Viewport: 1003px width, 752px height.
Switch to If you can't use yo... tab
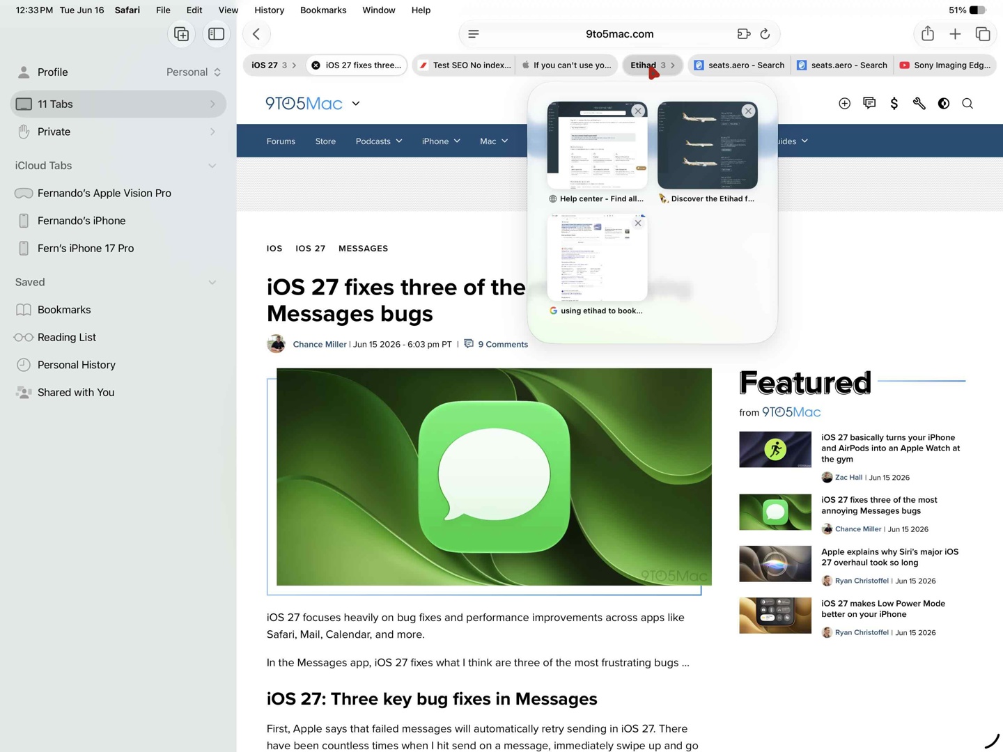tap(566, 65)
